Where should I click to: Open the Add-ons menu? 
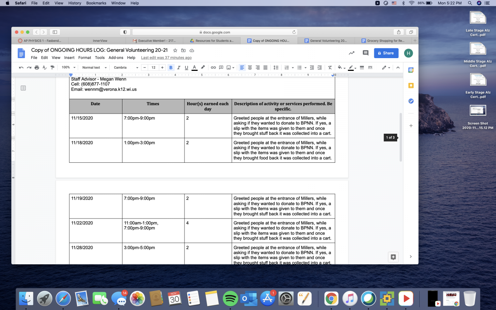coord(116,58)
